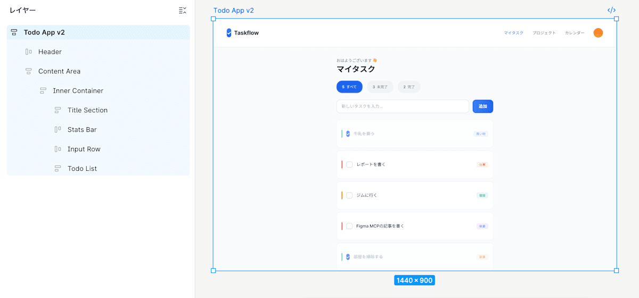
Task: Select the 2 完了 filter tab
Action: coord(409,87)
